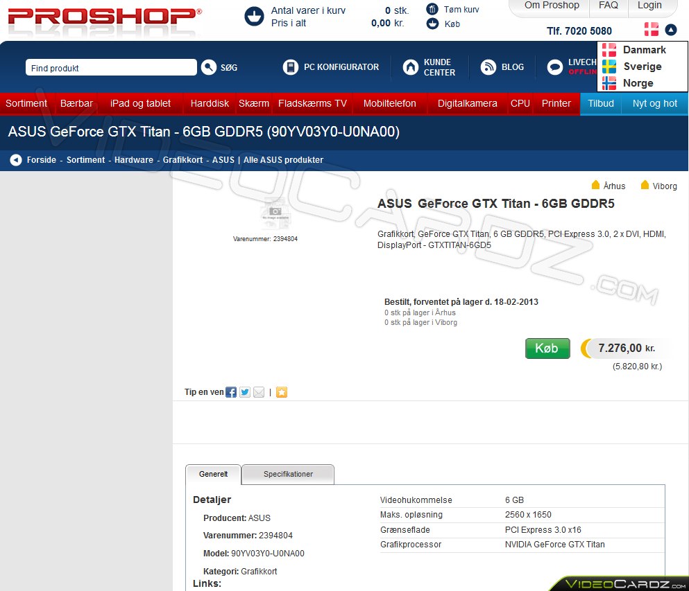Screen dimensions: 689x591
Task: Switch to the Specifikationer tab
Action: click(287, 474)
